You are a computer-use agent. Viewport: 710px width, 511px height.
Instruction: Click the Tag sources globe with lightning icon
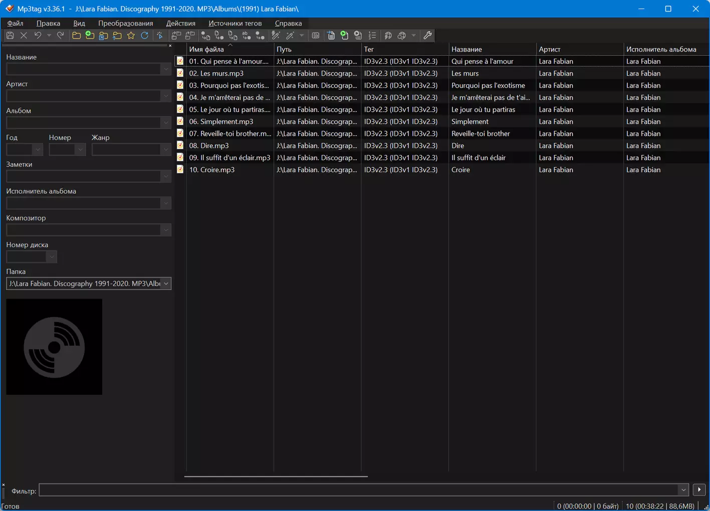click(x=388, y=36)
